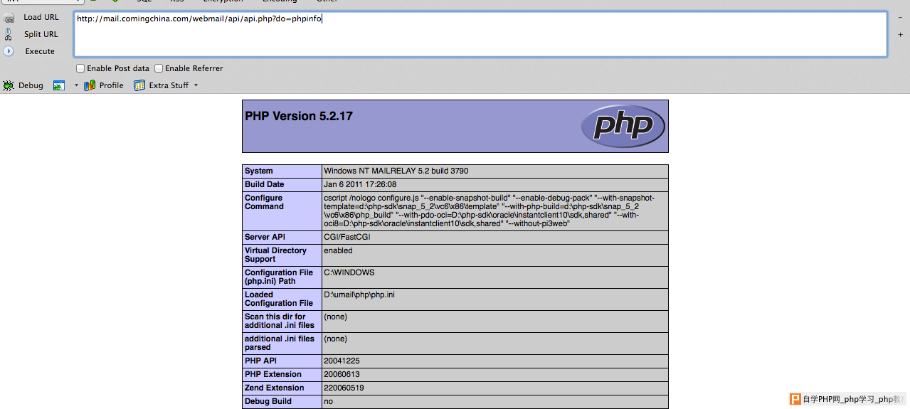Click the 'System' row label
The image size is (910, 409).
[259, 171]
